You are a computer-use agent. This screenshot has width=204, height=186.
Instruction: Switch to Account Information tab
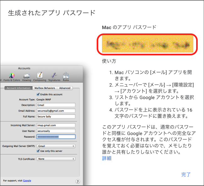pyautogui.click(x=19, y=88)
